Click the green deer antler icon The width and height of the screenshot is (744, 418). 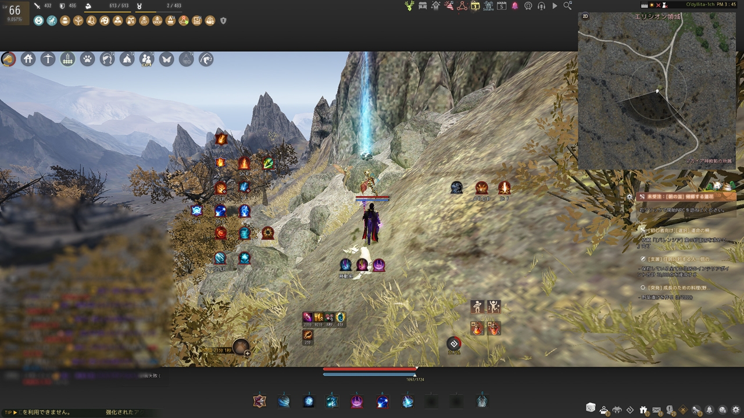pos(410,6)
